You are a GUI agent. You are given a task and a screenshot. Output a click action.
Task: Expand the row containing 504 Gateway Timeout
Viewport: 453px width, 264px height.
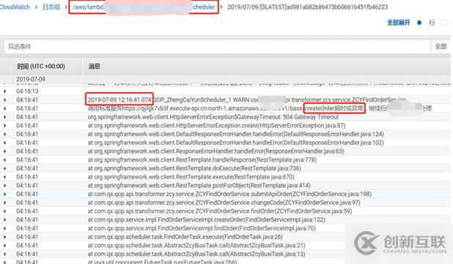point(5,117)
